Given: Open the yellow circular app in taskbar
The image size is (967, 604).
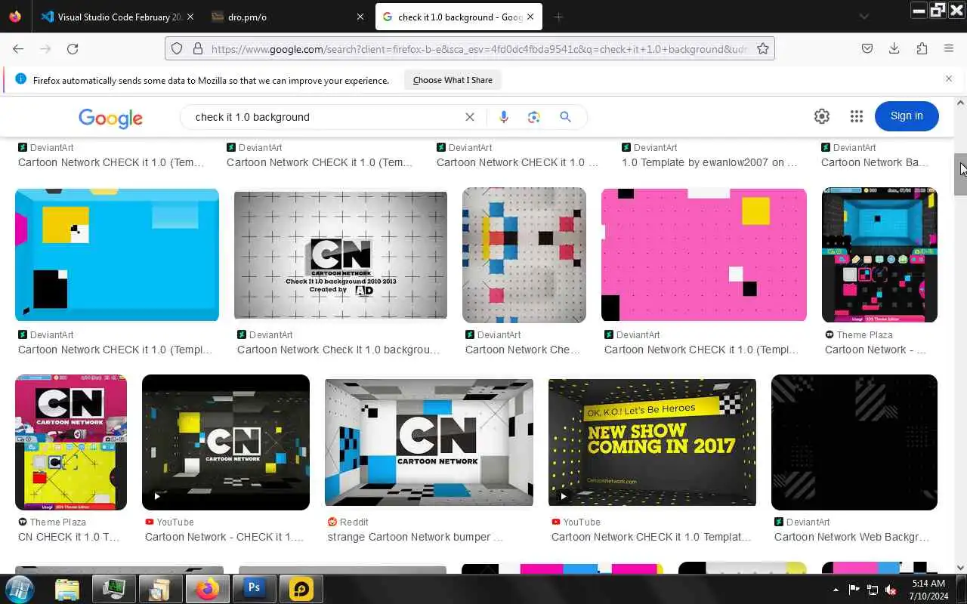Looking at the screenshot, I should point(301,588).
